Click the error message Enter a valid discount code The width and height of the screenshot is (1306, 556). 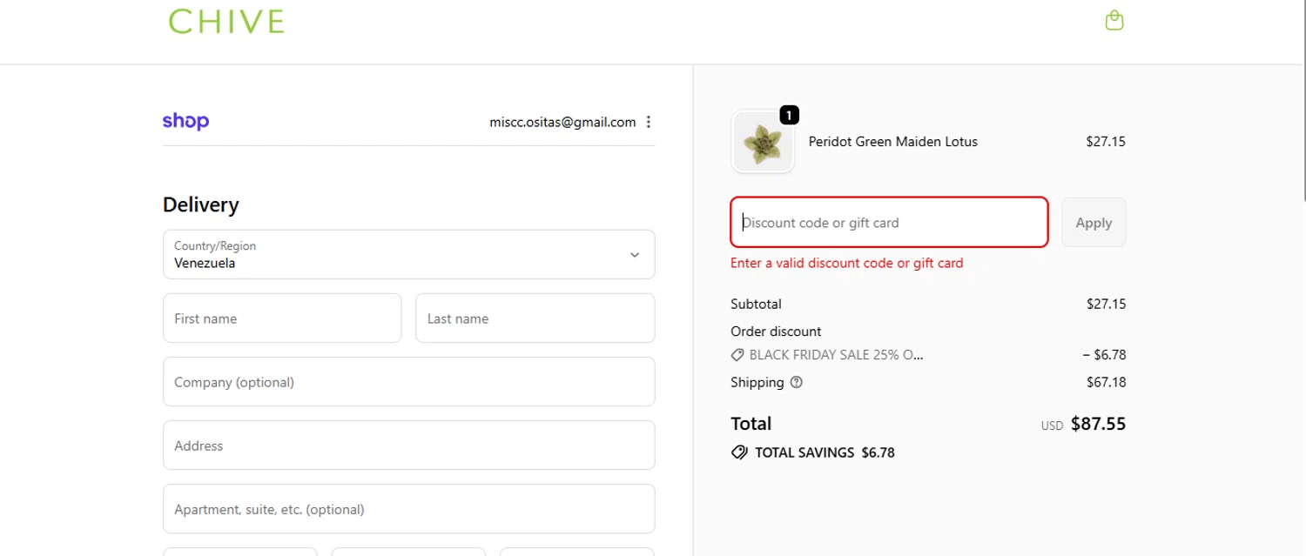click(x=847, y=263)
